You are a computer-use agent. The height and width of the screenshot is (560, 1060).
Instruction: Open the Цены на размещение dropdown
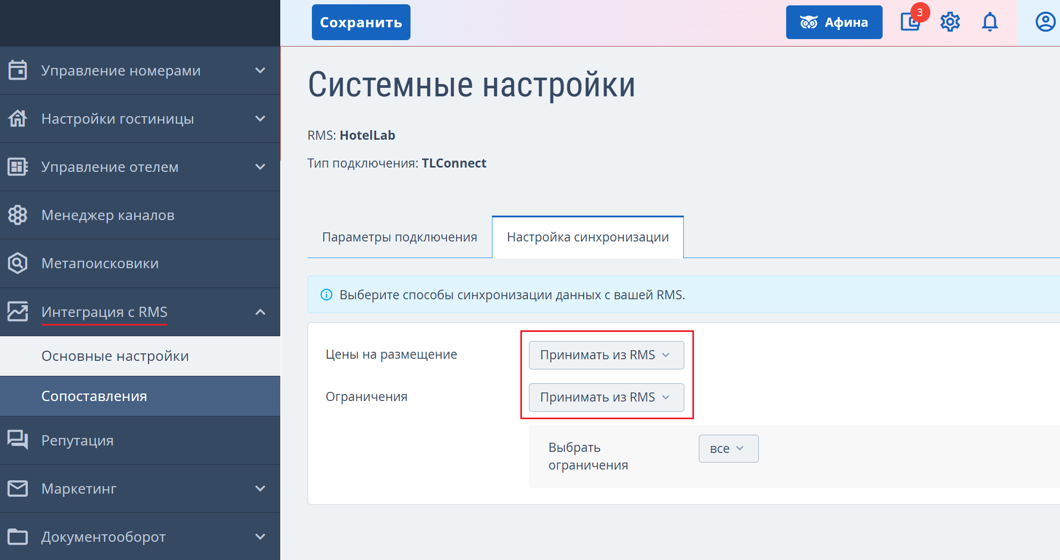click(606, 355)
